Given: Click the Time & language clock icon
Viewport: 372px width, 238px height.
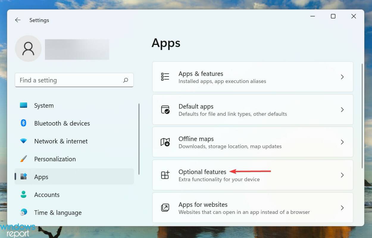Looking at the screenshot, I should coord(24,212).
